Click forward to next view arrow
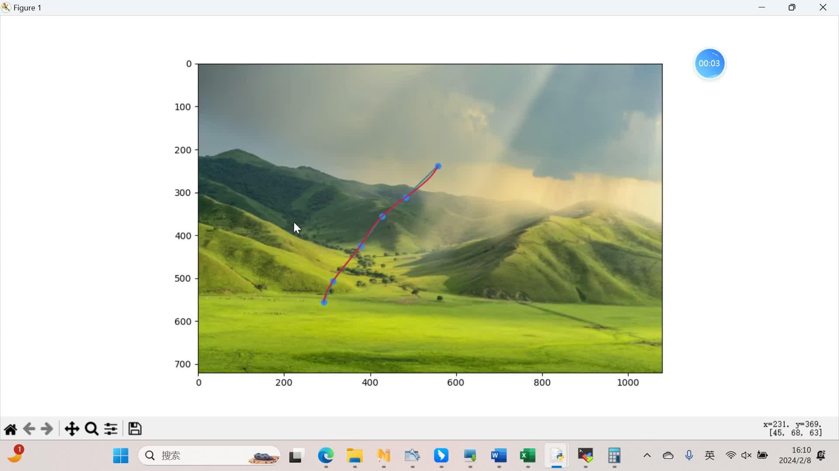 [x=47, y=429]
